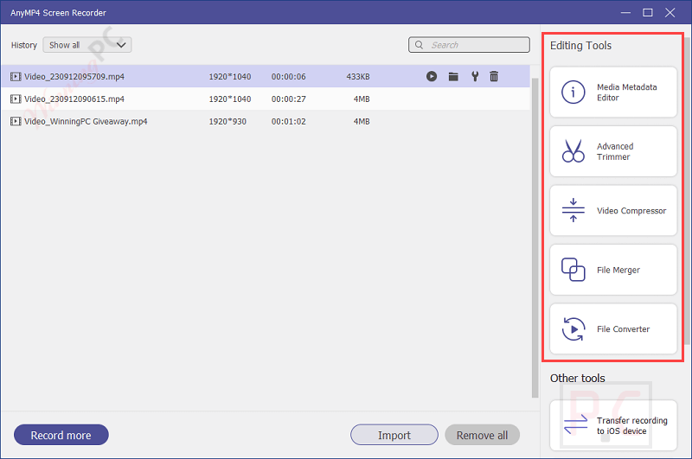The height and width of the screenshot is (459, 692).
Task: Click the Media Metadata Editor info icon
Action: (573, 92)
